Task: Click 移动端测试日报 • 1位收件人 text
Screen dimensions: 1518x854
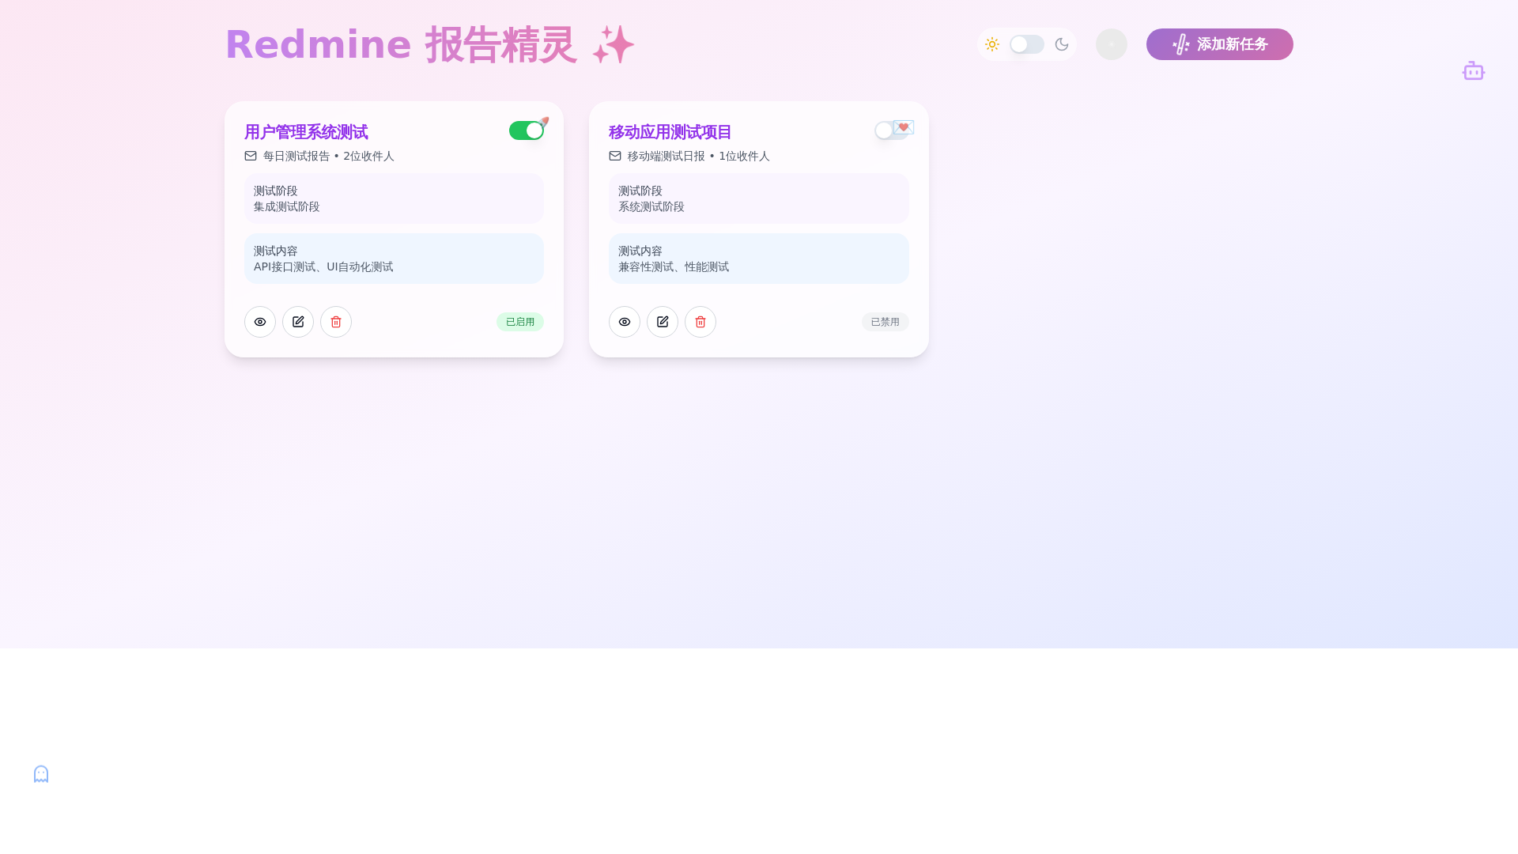Action: click(699, 156)
